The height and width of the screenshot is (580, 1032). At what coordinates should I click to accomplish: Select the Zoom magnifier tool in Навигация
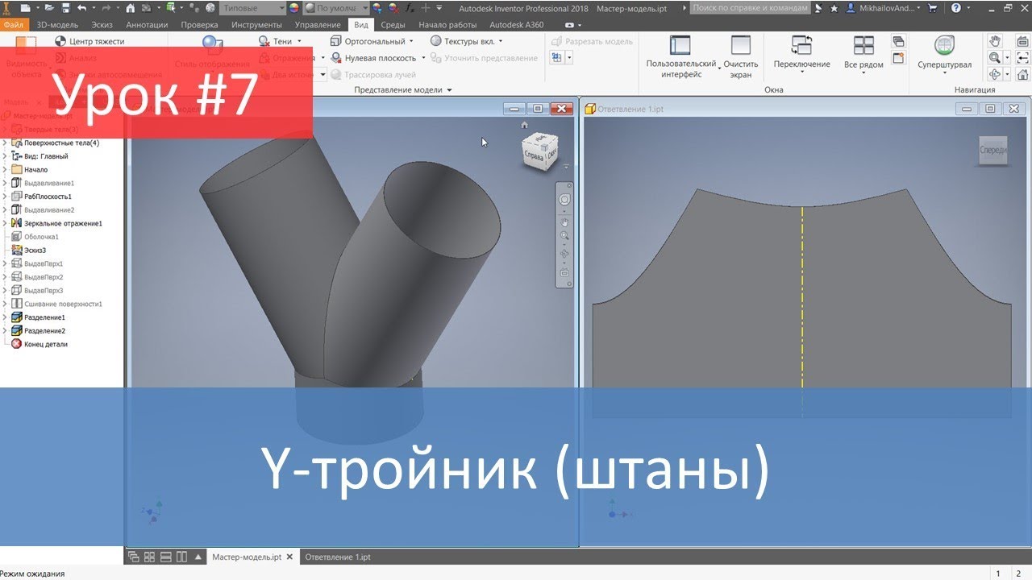(995, 58)
